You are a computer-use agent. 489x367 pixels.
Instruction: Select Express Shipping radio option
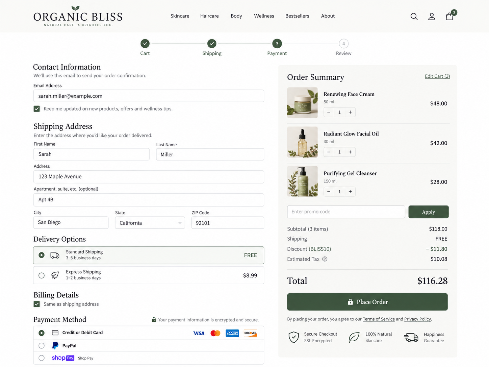(x=42, y=275)
